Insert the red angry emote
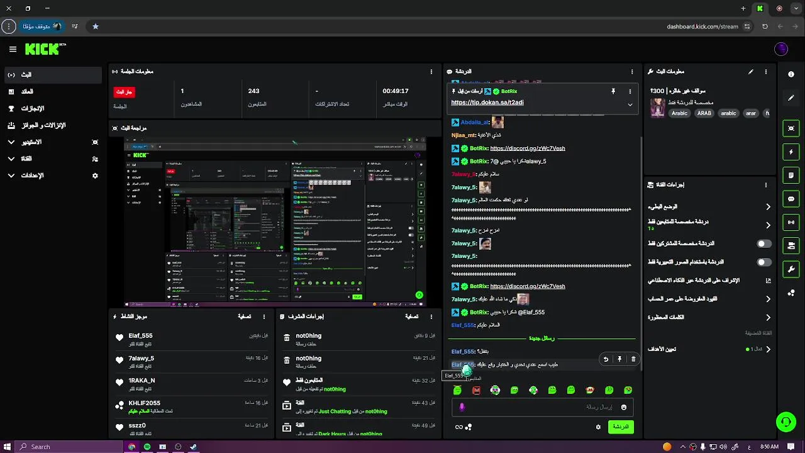 [x=476, y=390]
